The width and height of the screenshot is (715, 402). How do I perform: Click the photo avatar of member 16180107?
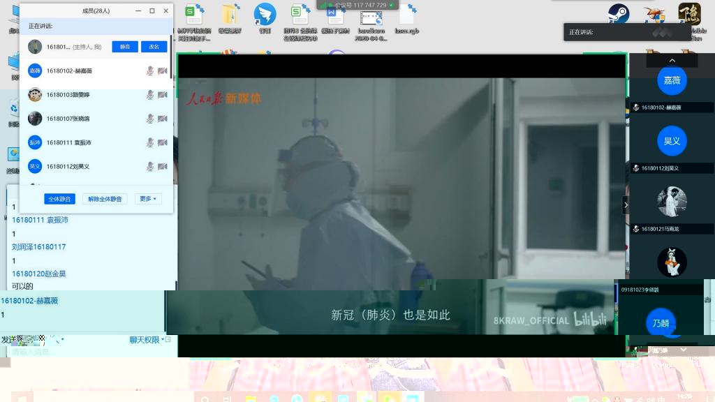(35, 119)
